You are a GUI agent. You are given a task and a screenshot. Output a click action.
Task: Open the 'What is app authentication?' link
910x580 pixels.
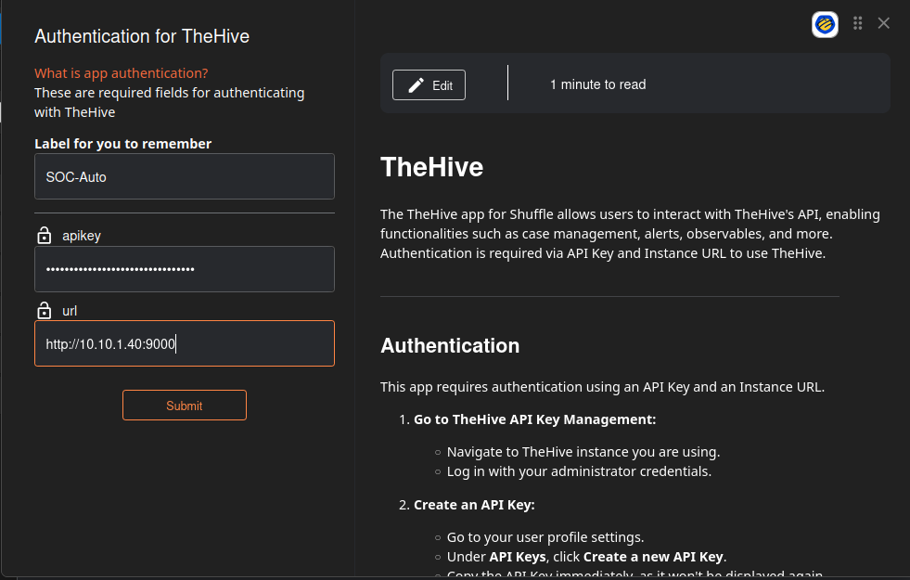[121, 73]
